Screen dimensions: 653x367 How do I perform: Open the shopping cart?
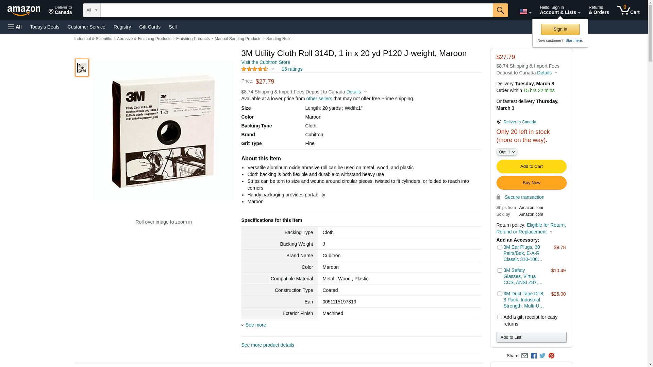click(628, 10)
